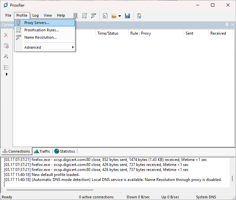This screenshot has width=236, height=200.
Task: Open the File menu
Action: click(8, 15)
